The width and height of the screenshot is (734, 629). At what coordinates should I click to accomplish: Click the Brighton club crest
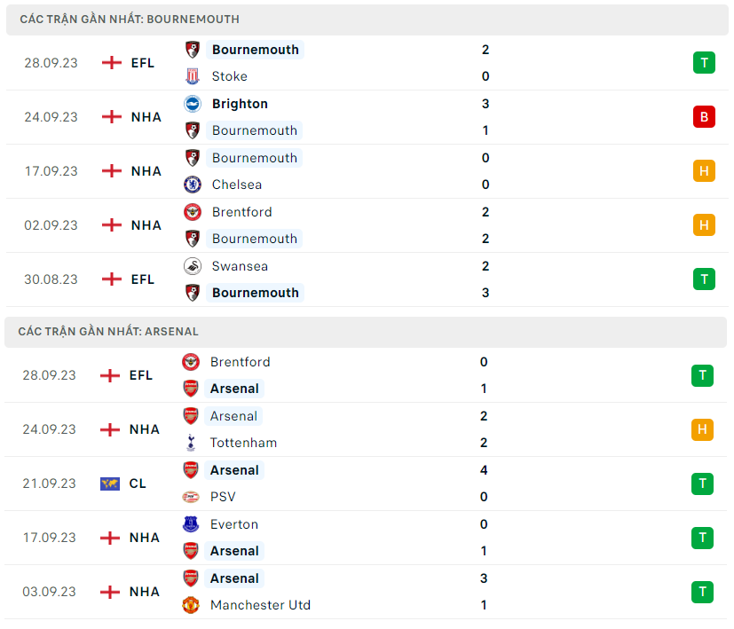click(x=192, y=104)
